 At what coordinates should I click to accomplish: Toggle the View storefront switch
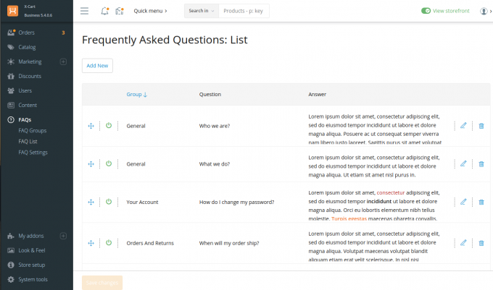click(426, 11)
